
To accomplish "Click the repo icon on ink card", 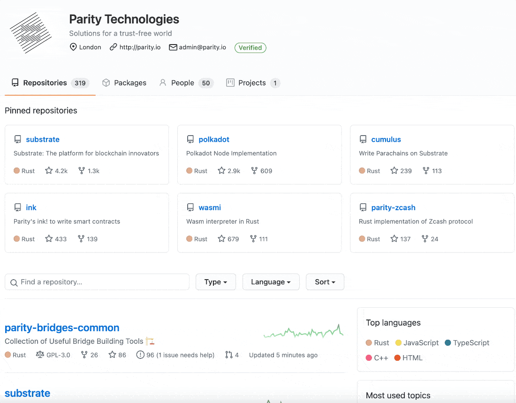I will [18, 207].
